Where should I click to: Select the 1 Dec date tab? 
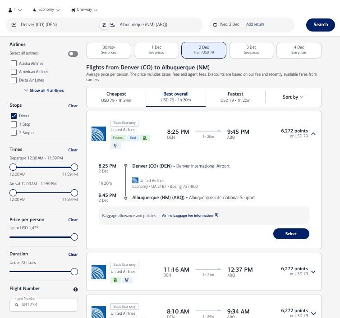tap(156, 50)
